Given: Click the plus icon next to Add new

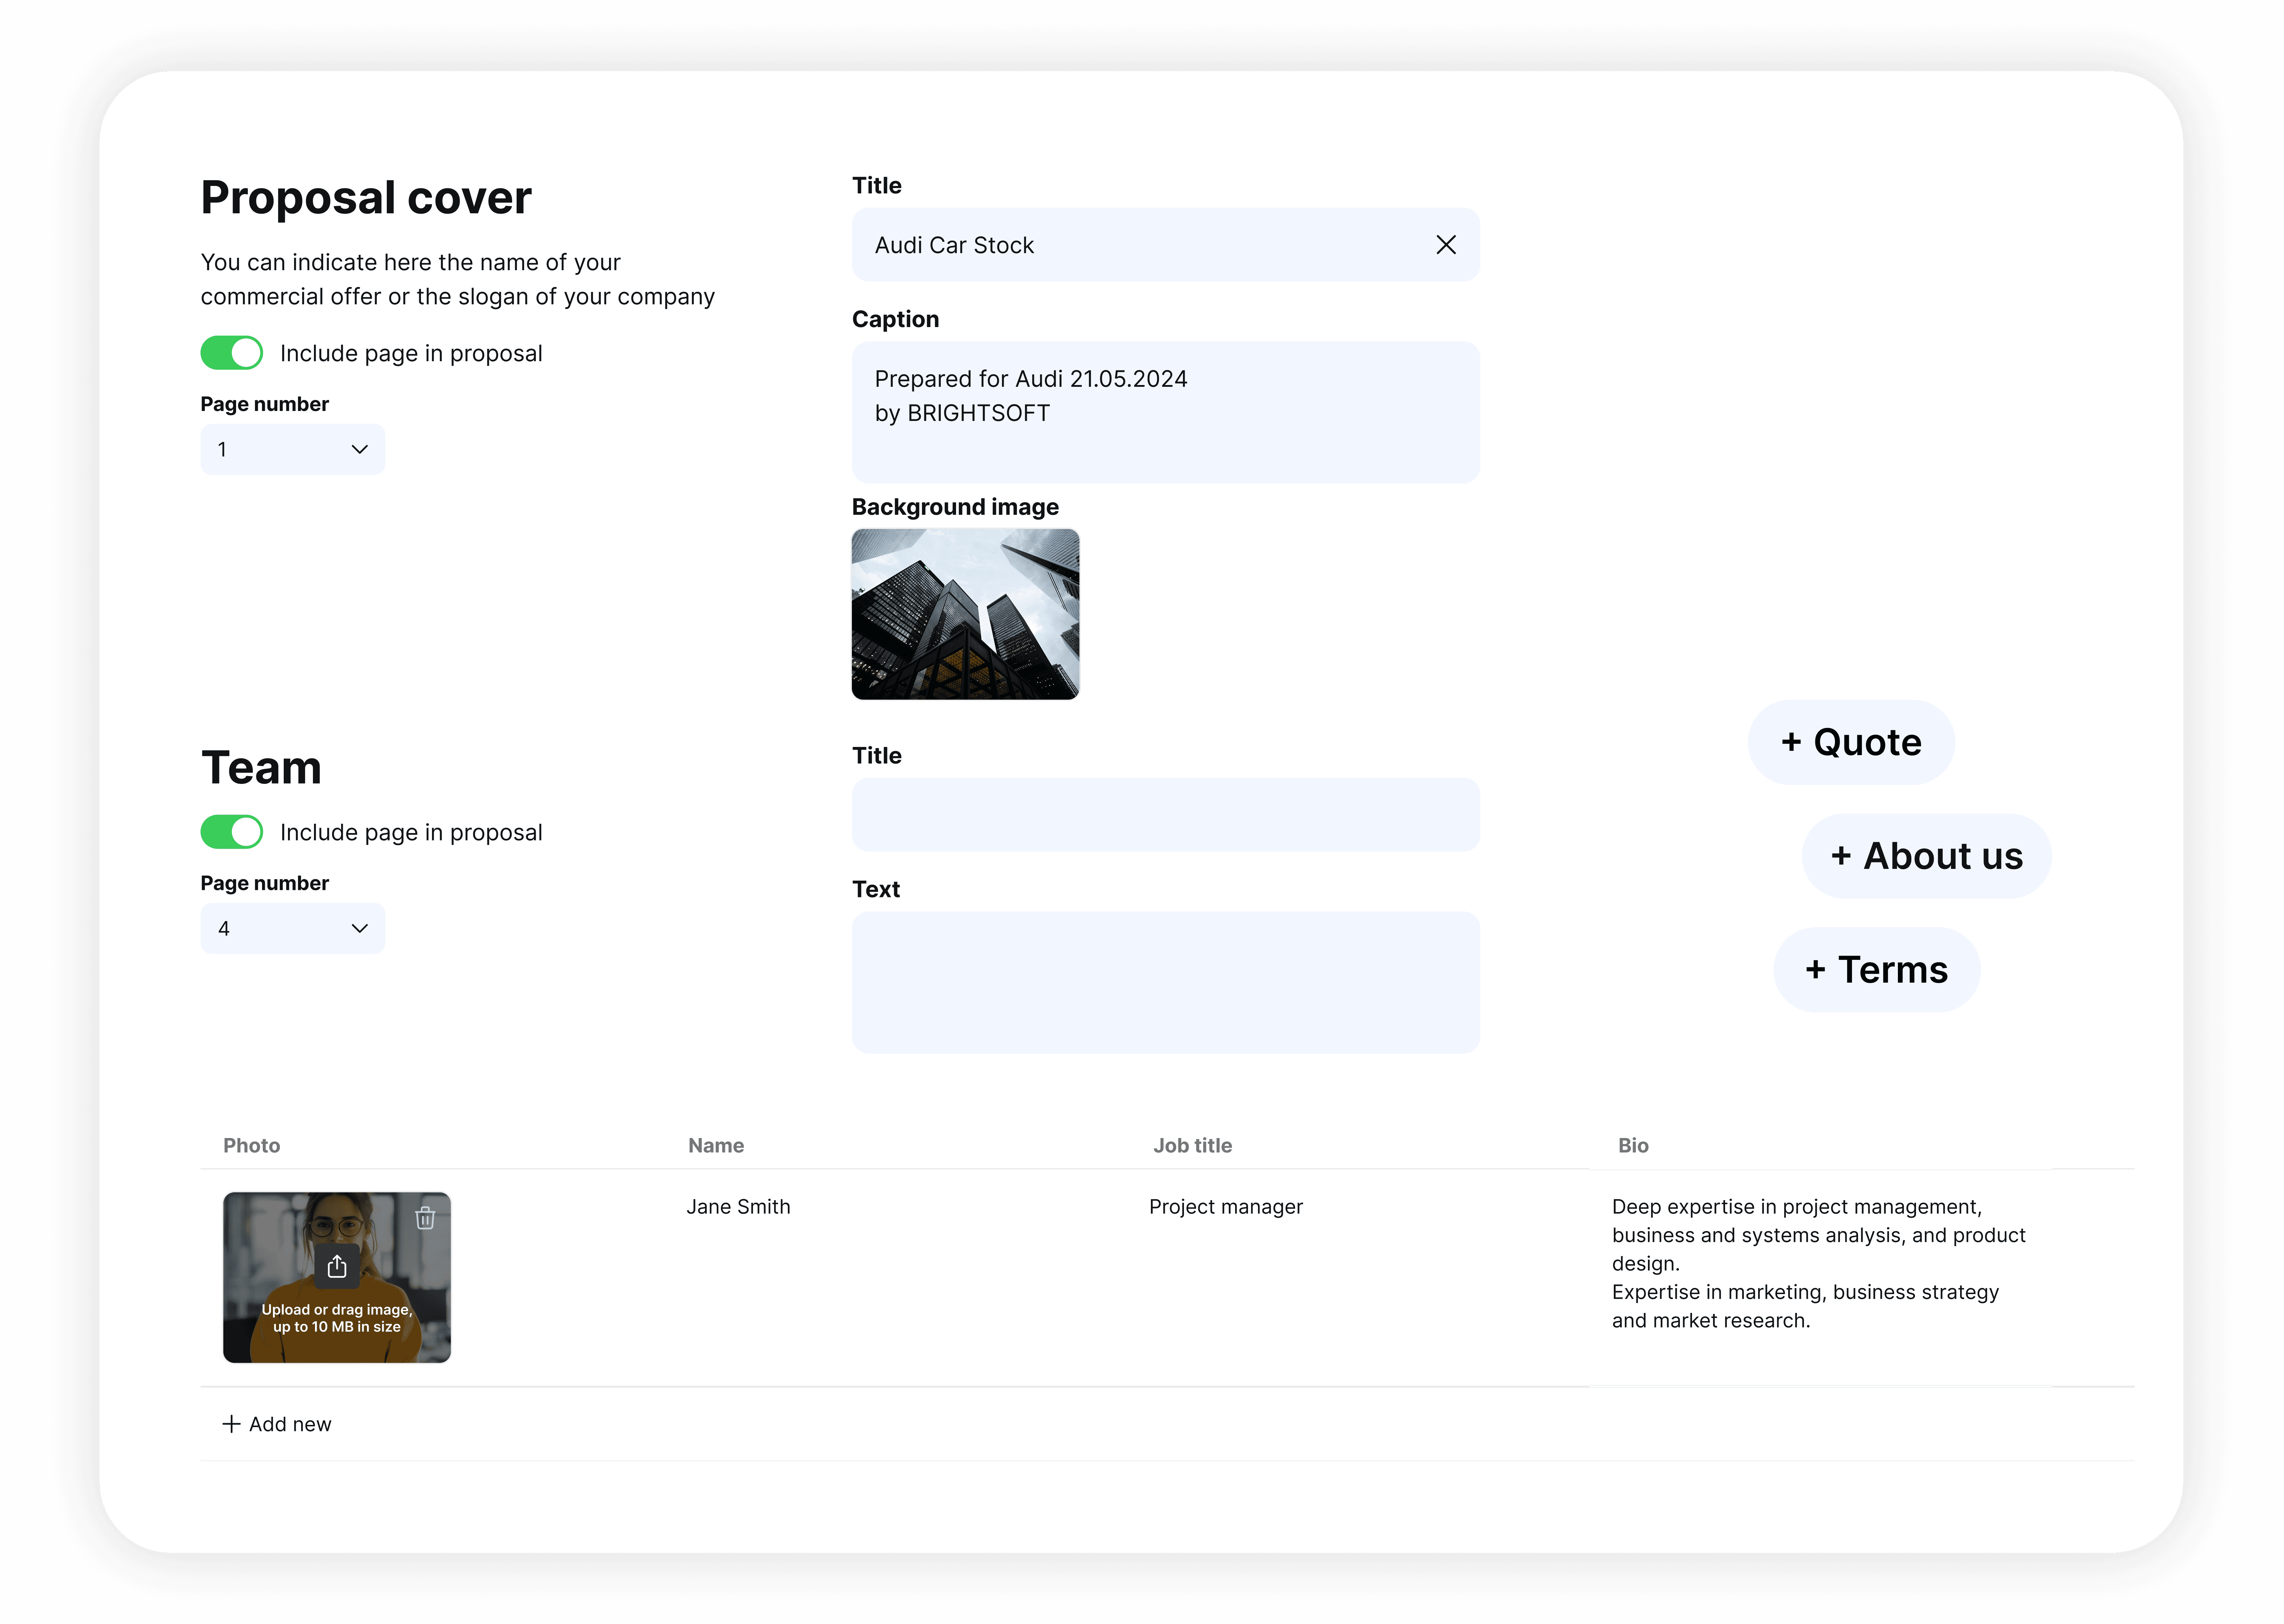Looking at the screenshot, I should click(x=232, y=1423).
